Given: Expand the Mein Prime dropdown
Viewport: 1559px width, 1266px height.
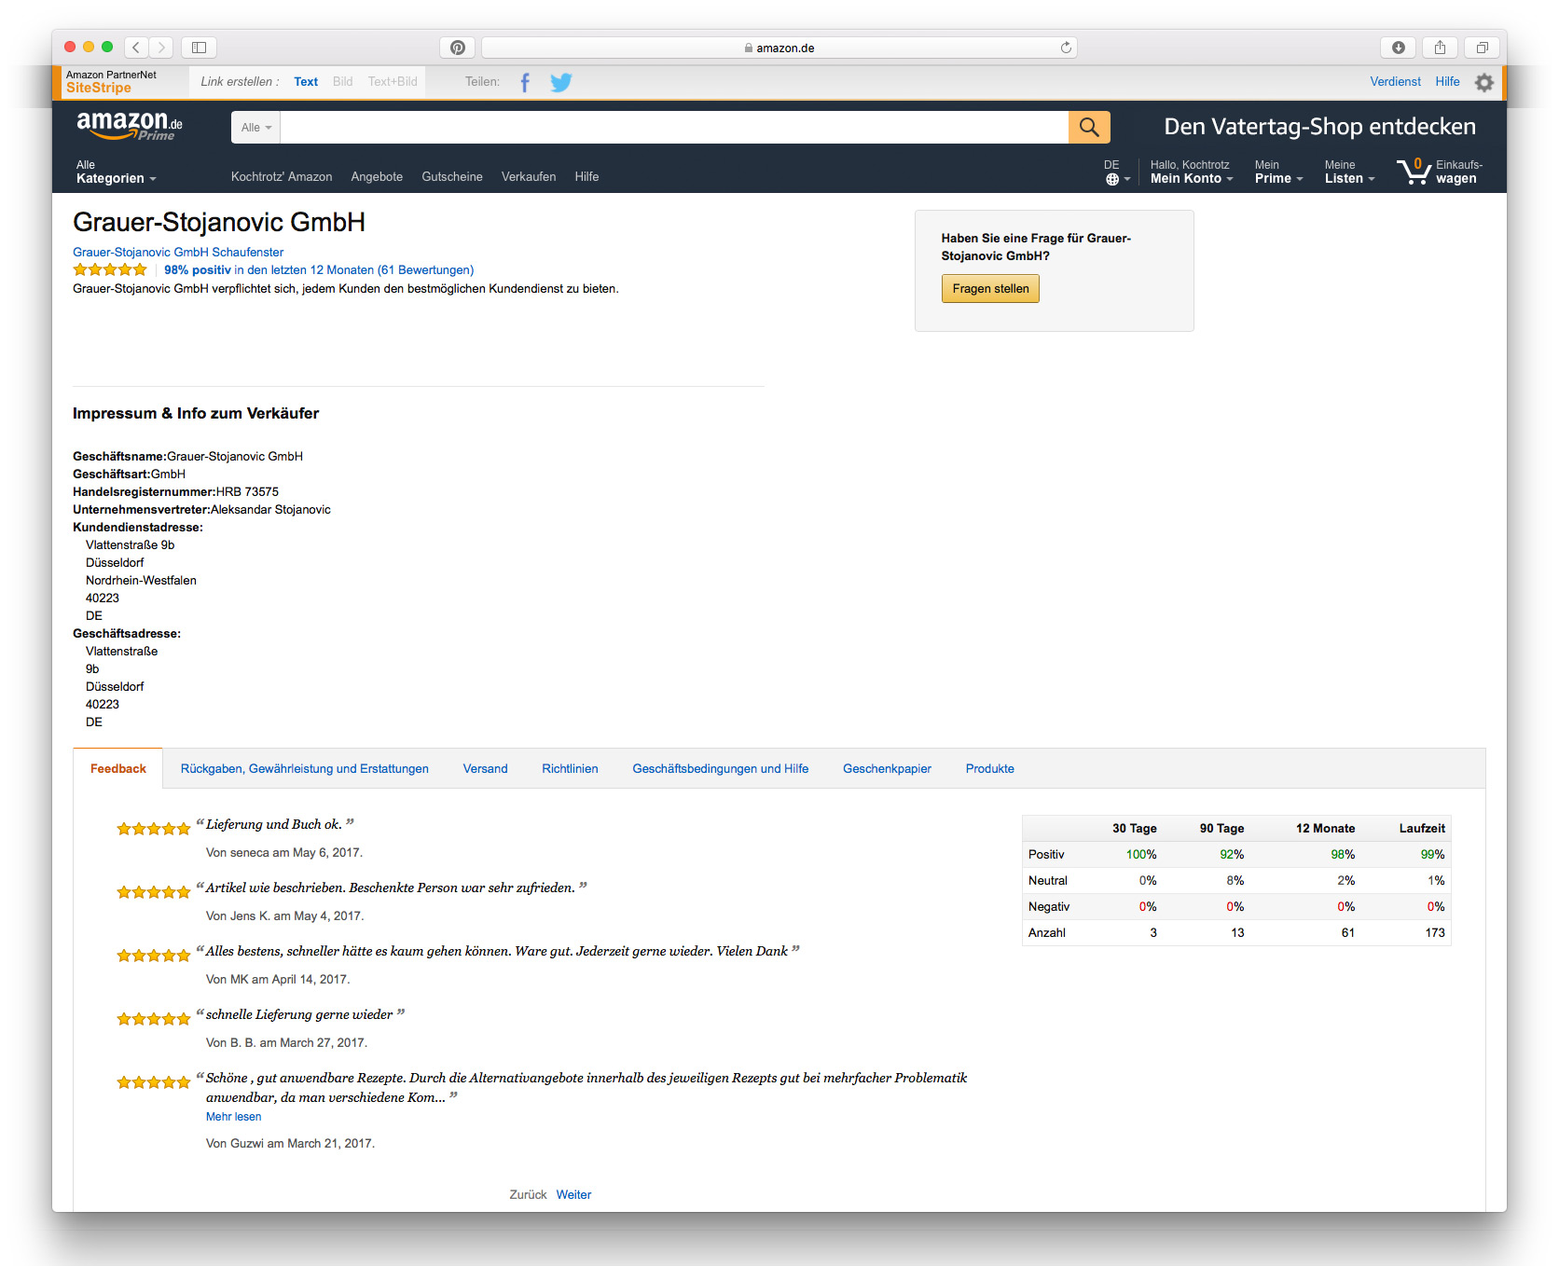Looking at the screenshot, I should (x=1278, y=172).
